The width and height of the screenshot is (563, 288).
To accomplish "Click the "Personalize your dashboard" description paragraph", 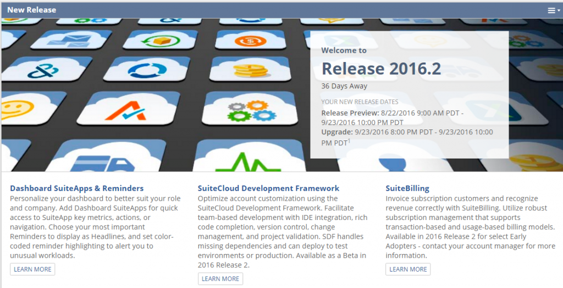I will click(x=95, y=227).
